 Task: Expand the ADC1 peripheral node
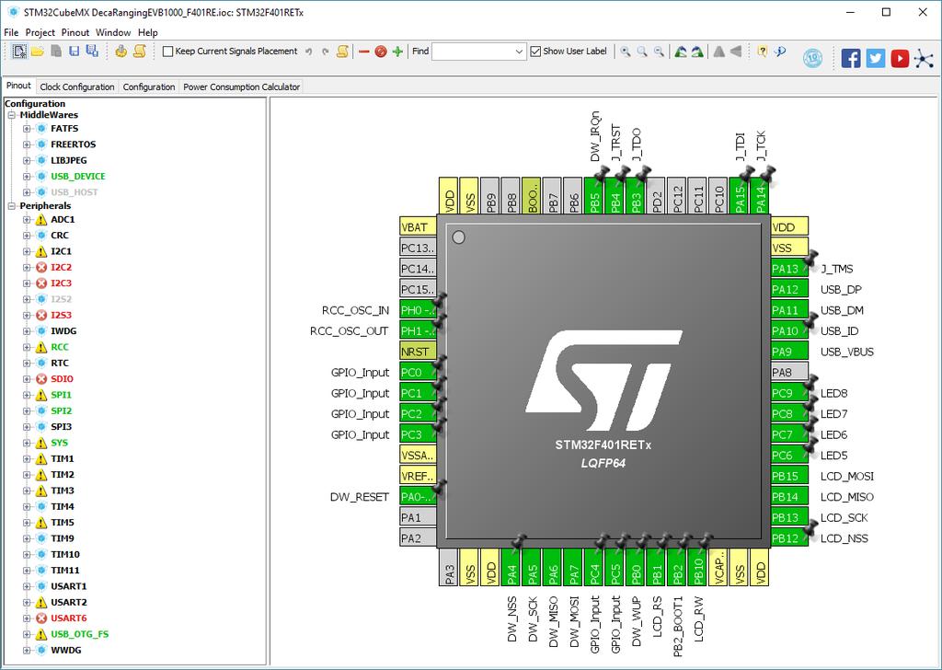coord(27,220)
